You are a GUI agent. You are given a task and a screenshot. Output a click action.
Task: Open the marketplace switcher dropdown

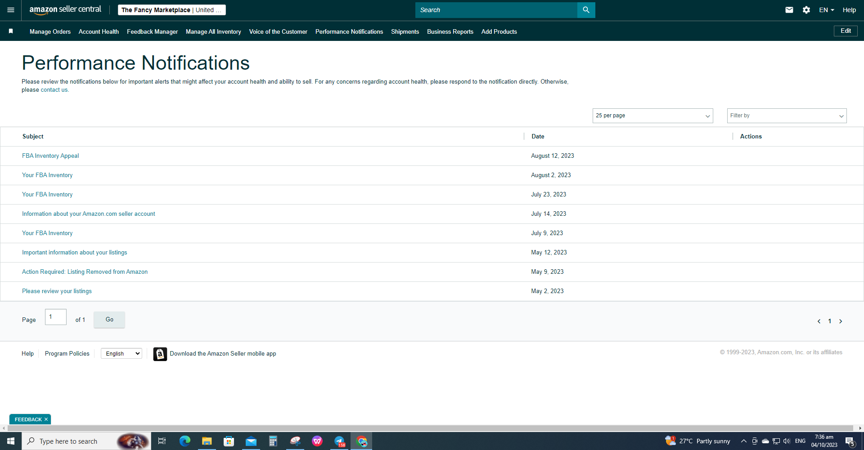(x=171, y=10)
